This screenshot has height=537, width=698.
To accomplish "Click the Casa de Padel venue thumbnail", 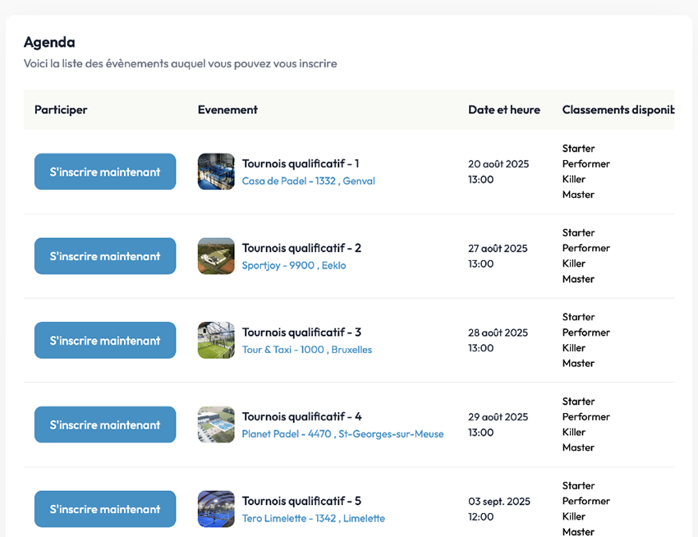I will pyautogui.click(x=216, y=172).
